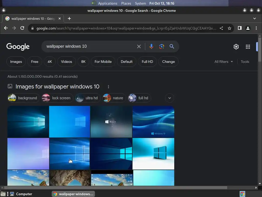
Task: Apply the For Mobile filter chip
Action: [103, 62]
